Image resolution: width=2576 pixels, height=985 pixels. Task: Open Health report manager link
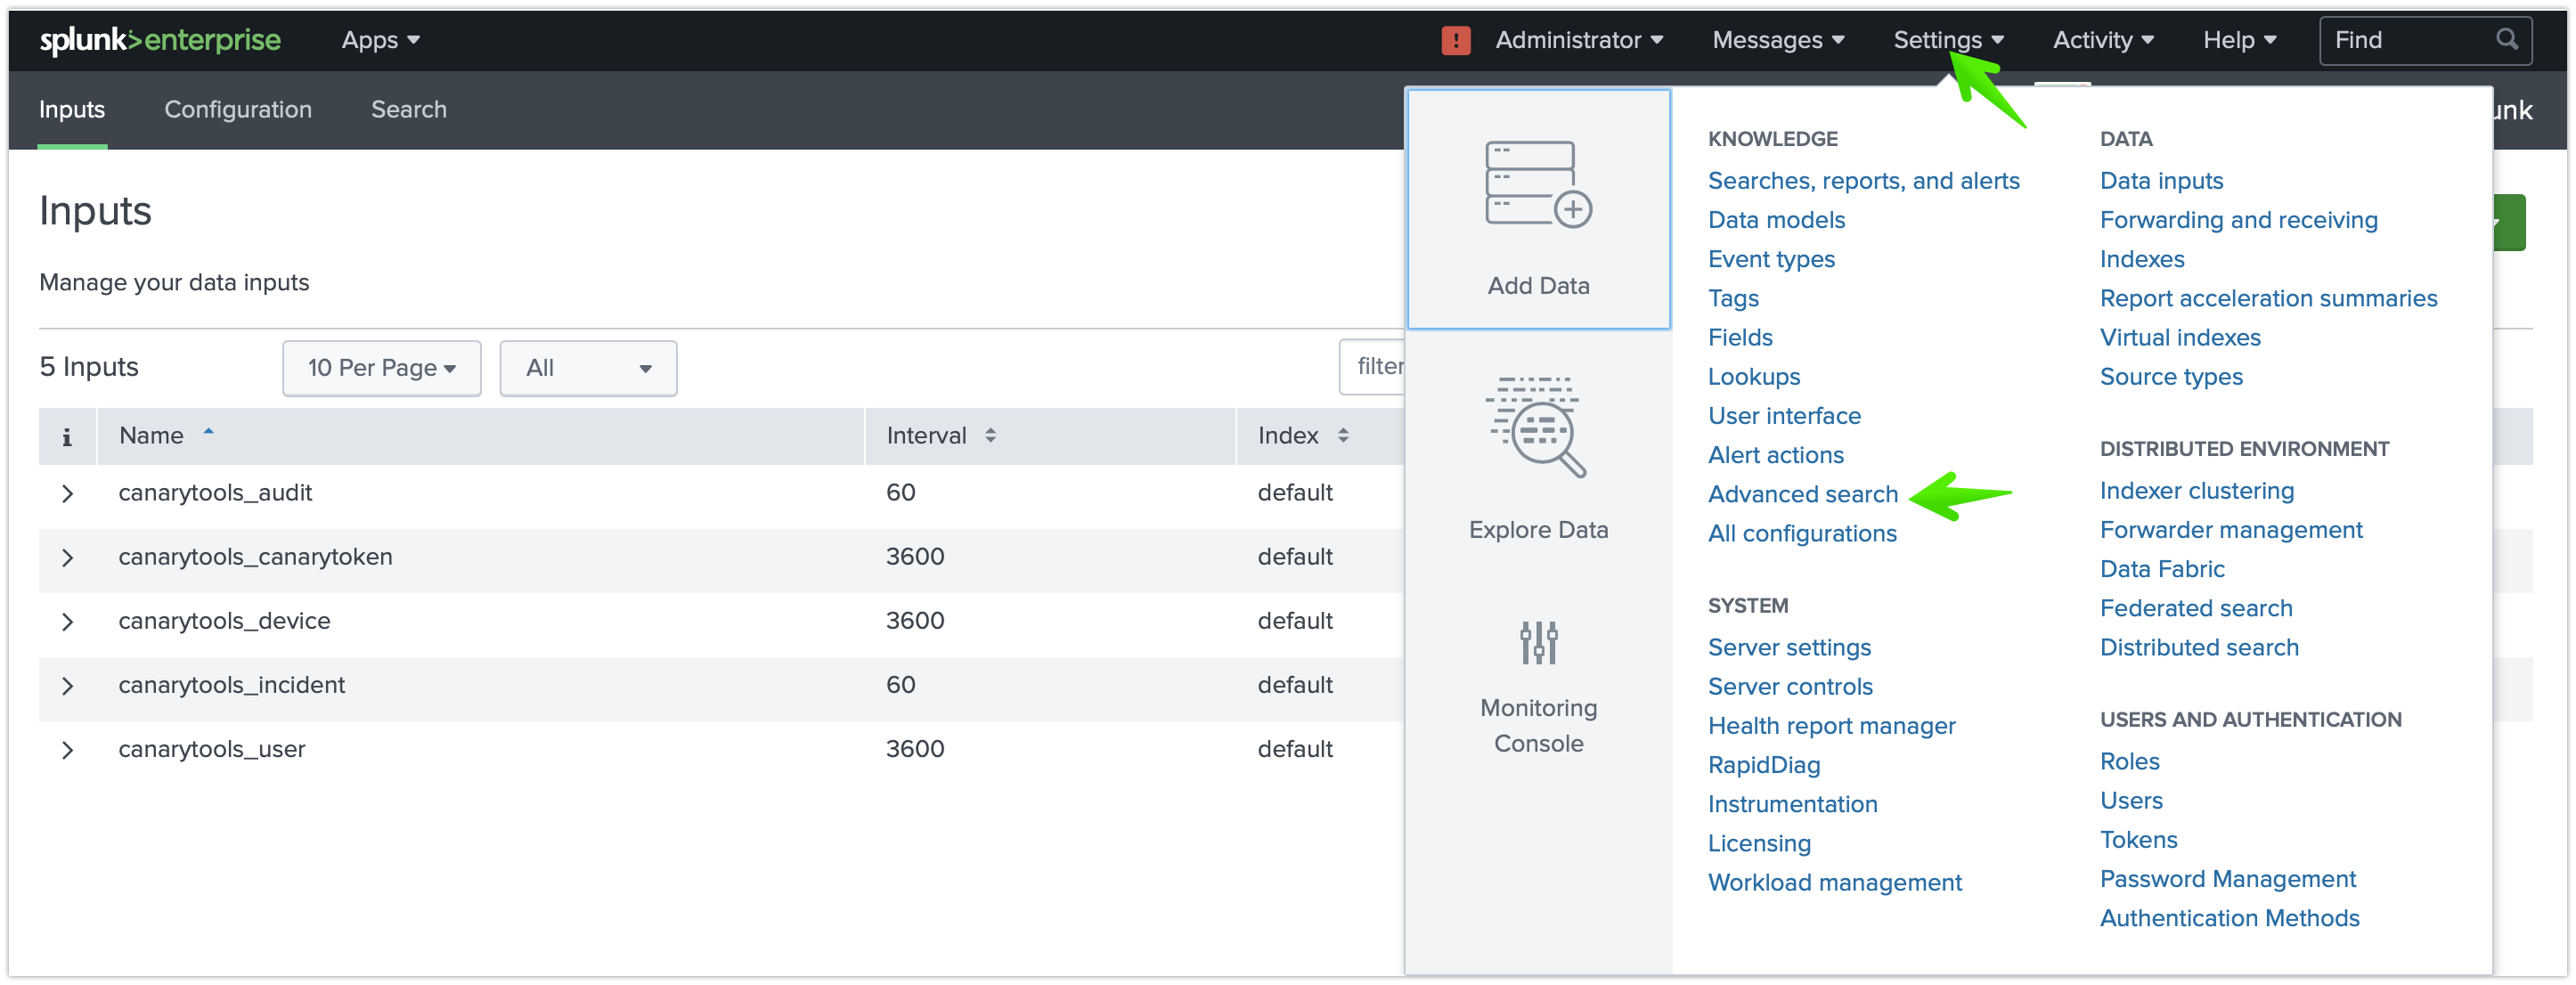tap(1831, 725)
